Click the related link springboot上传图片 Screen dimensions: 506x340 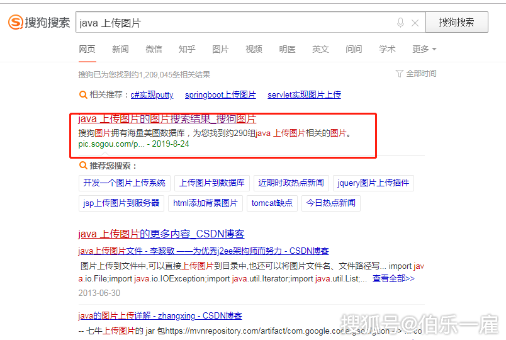pyautogui.click(x=220, y=94)
